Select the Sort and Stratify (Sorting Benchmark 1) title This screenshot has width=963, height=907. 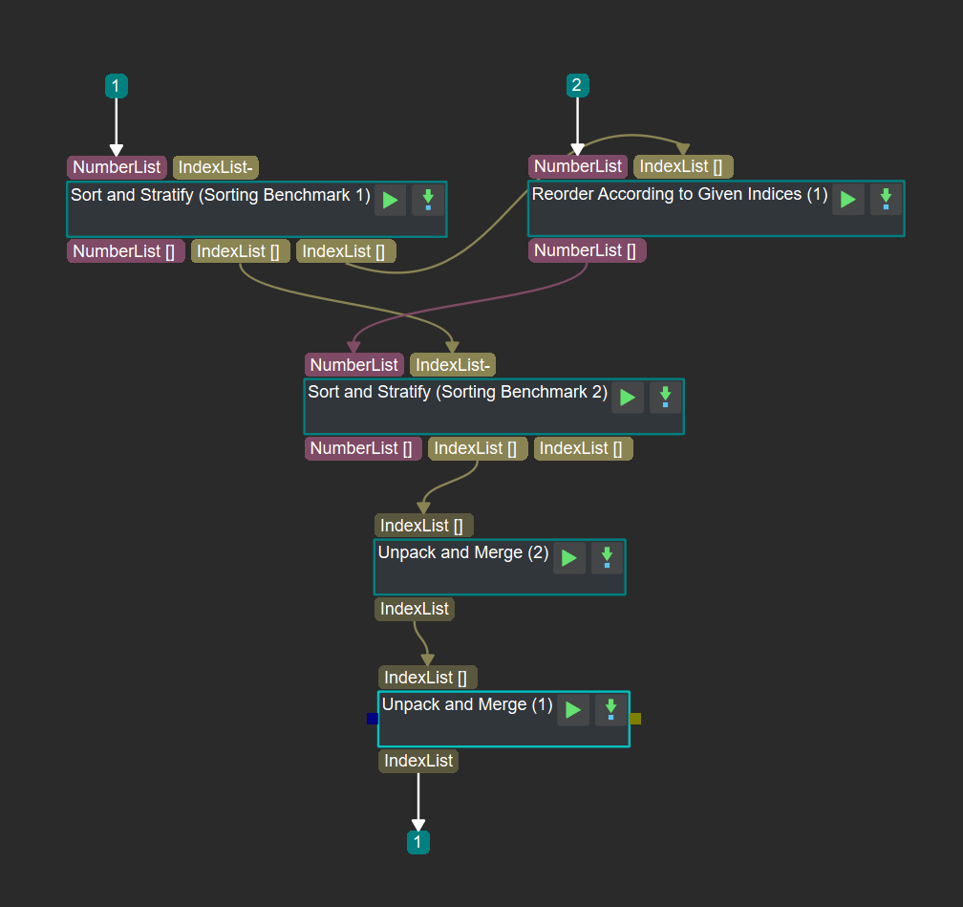[221, 195]
